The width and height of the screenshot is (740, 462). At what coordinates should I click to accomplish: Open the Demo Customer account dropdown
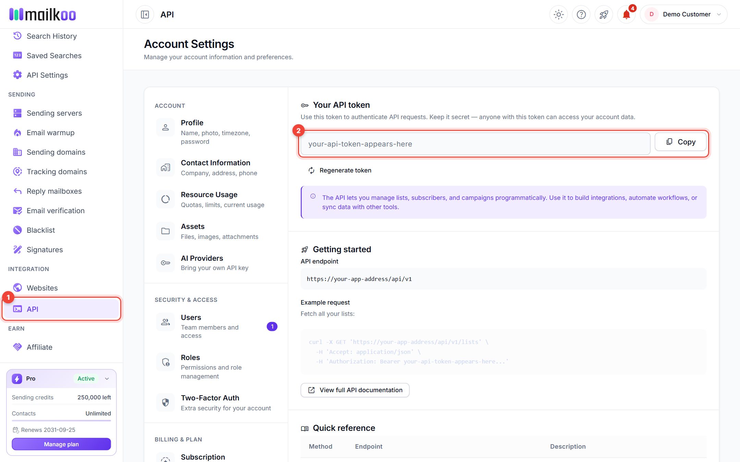[x=683, y=14]
